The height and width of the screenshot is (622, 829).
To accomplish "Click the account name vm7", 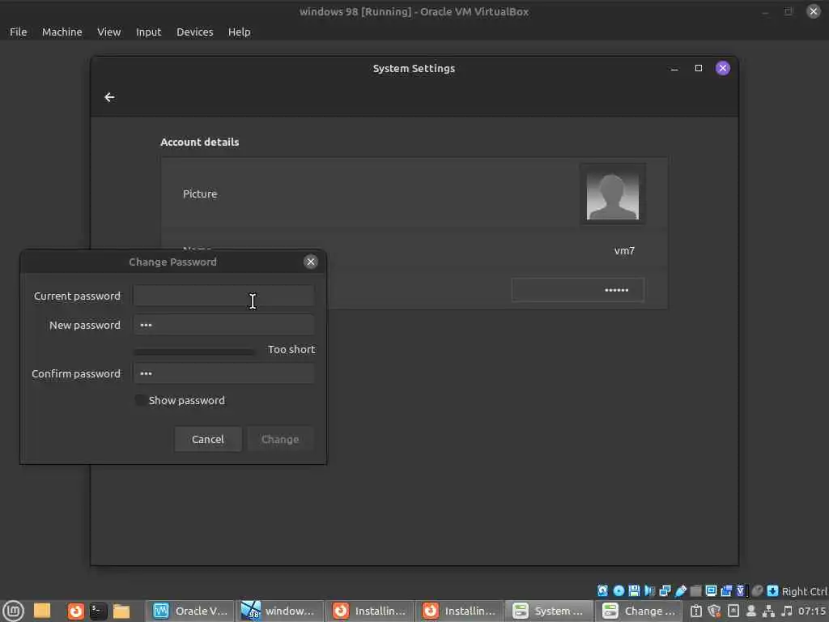I will (624, 251).
